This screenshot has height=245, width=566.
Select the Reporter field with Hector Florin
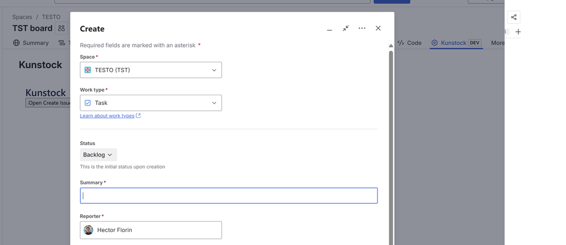pos(150,230)
